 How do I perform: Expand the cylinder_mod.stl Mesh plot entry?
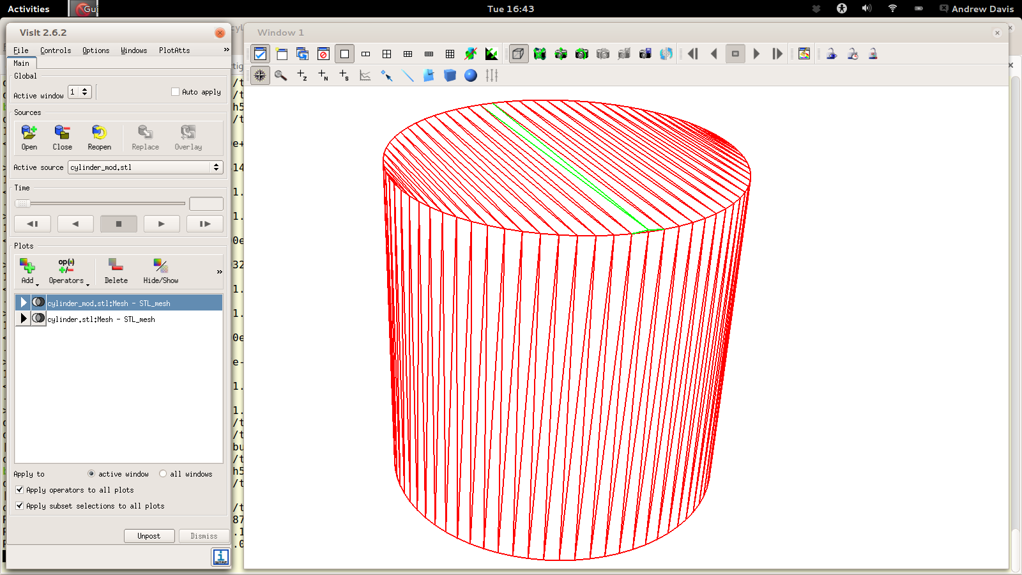pos(24,303)
